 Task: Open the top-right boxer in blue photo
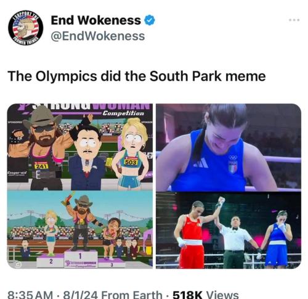click(229, 147)
